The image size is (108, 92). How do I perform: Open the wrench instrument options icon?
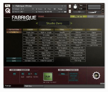[x=7, y=6]
